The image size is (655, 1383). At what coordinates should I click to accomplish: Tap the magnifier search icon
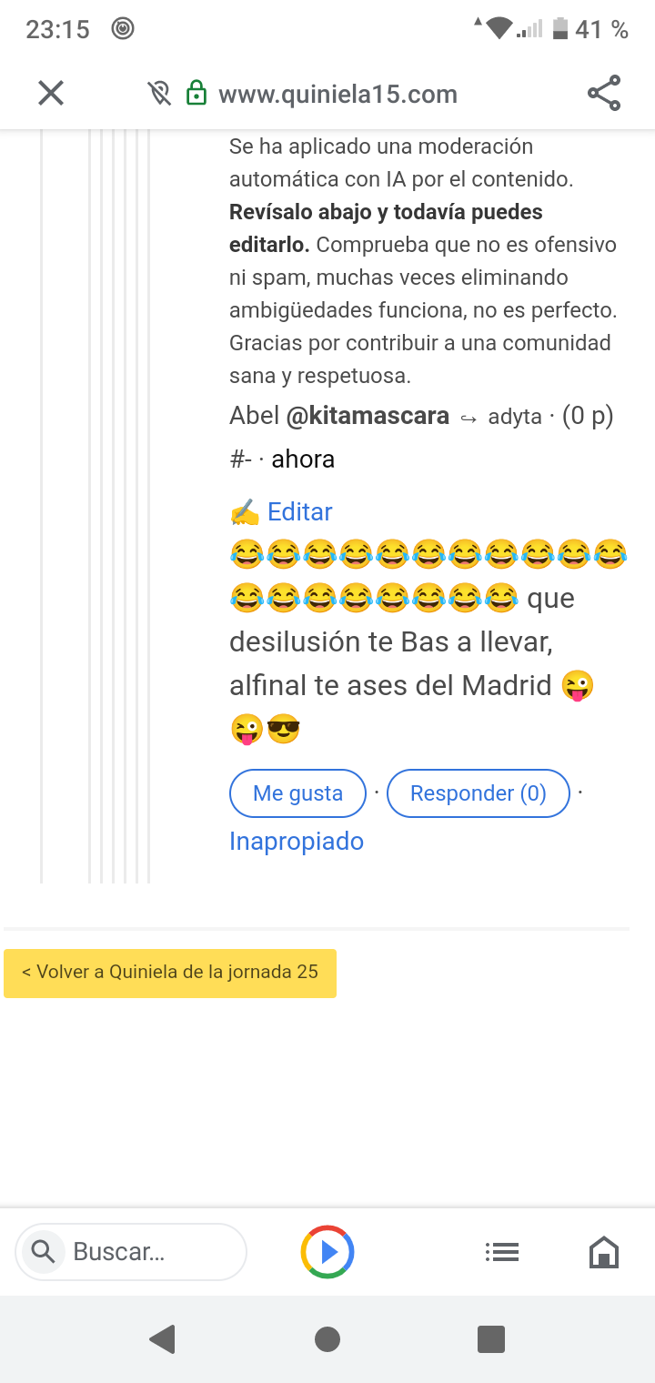pos(43,1252)
